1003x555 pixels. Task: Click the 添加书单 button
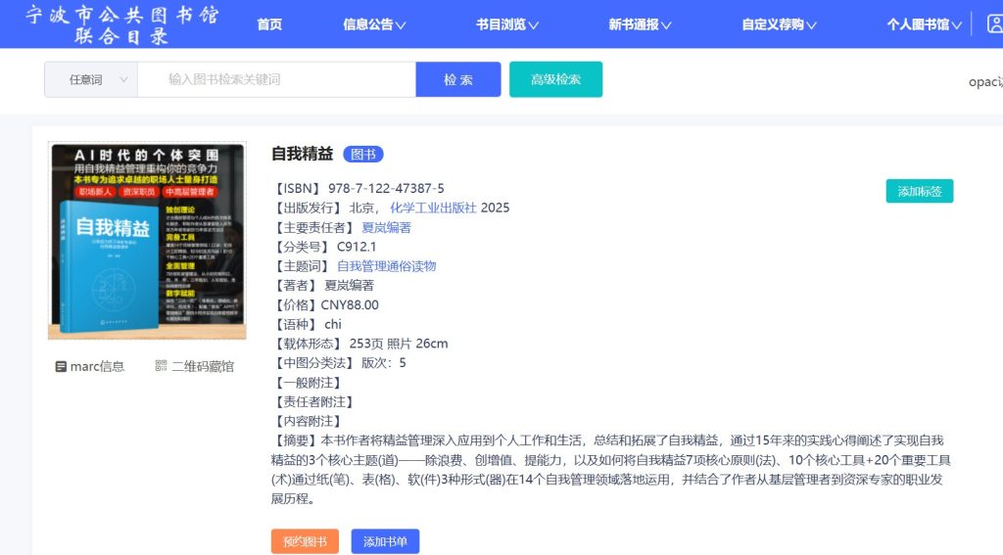(384, 541)
